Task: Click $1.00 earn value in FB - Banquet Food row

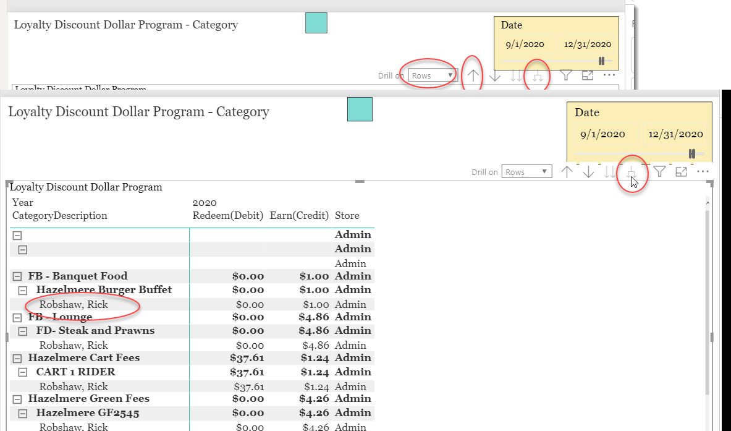Action: [x=315, y=276]
